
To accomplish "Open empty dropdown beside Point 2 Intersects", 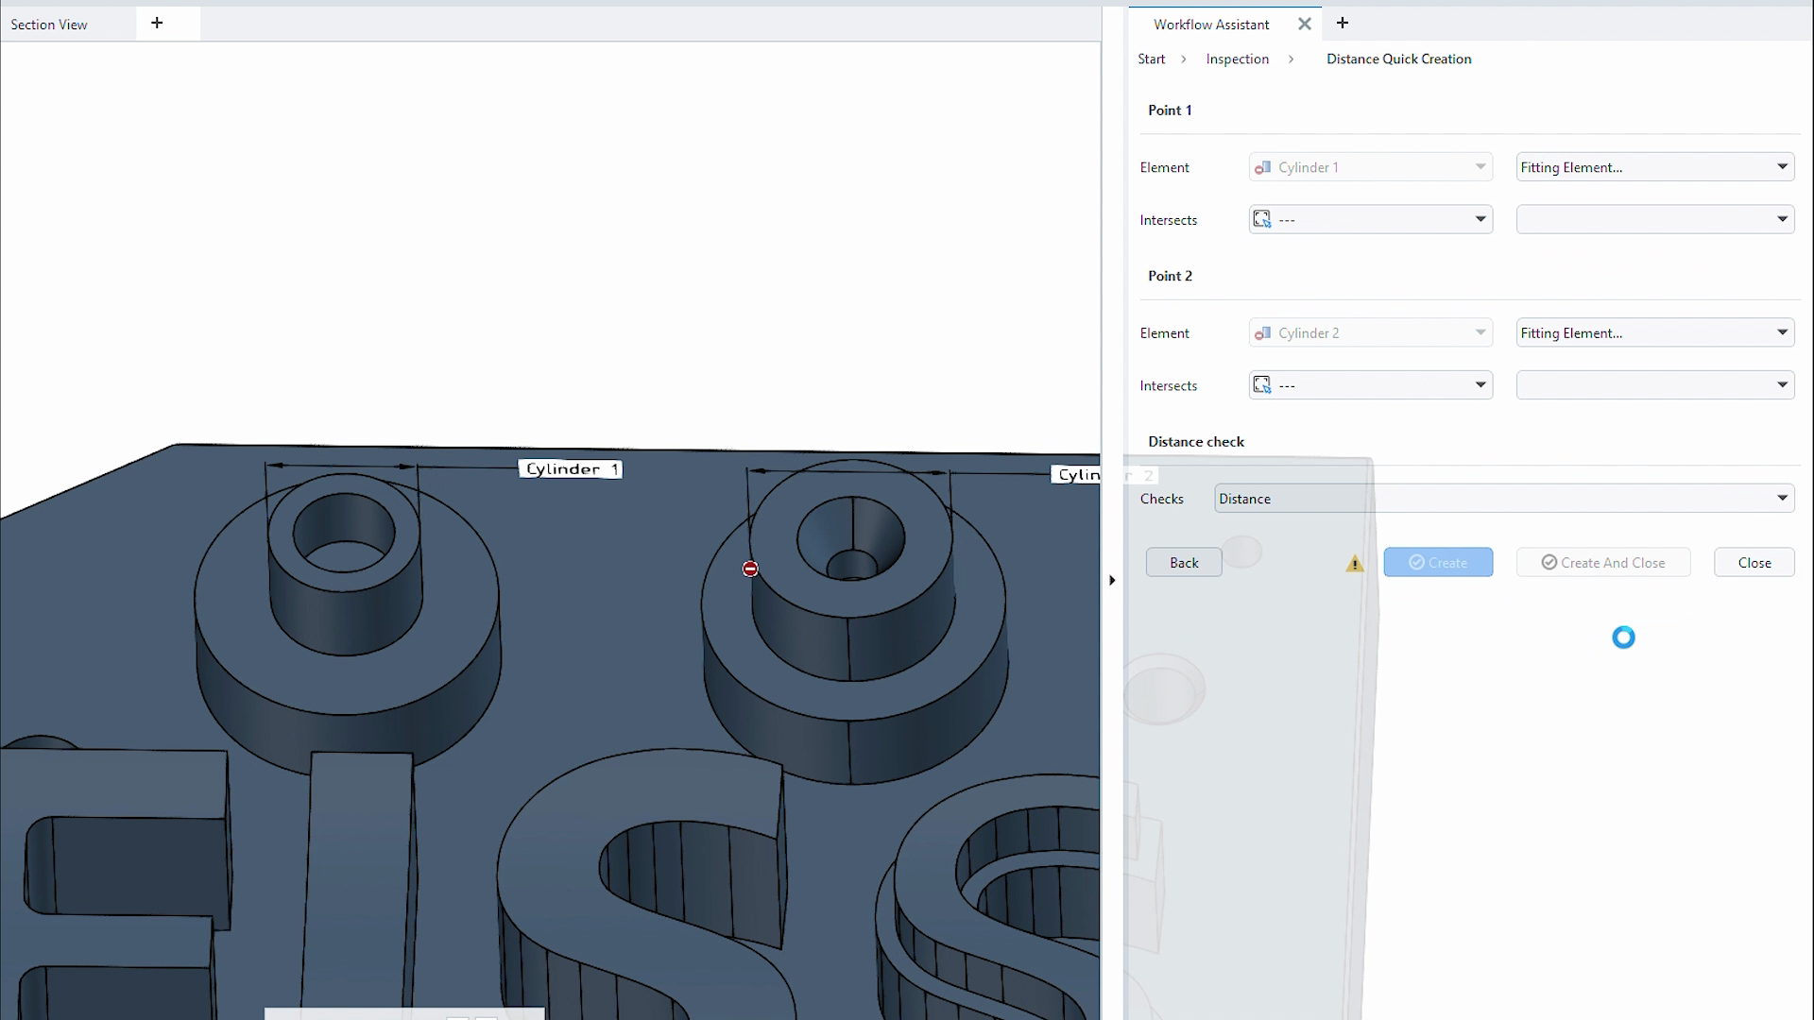I will [1654, 385].
